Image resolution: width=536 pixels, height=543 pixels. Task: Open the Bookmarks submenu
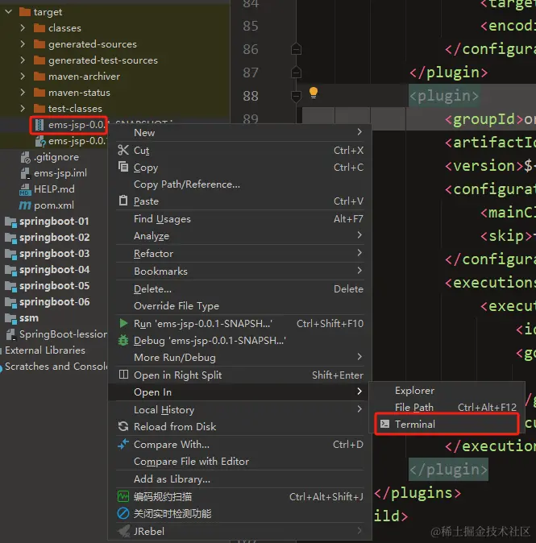click(x=239, y=271)
